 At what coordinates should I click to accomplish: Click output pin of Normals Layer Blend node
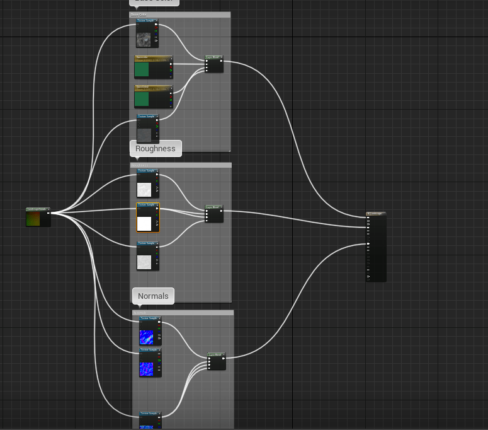click(224, 359)
